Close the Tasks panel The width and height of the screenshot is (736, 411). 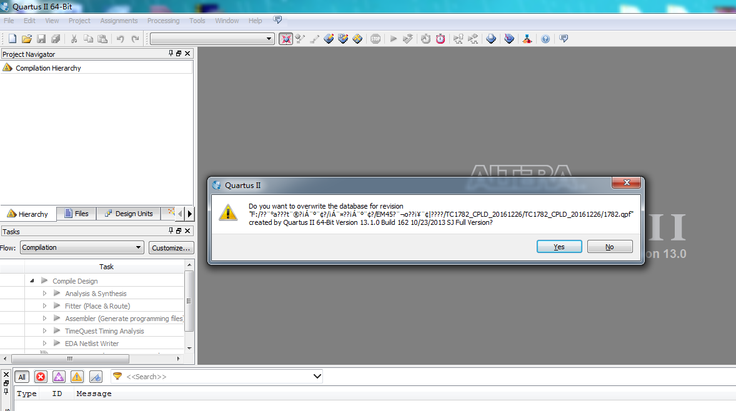point(187,231)
